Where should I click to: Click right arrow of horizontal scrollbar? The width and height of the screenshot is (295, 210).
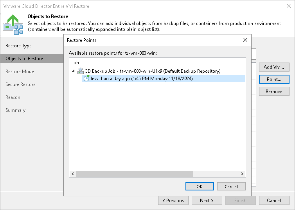242,174
